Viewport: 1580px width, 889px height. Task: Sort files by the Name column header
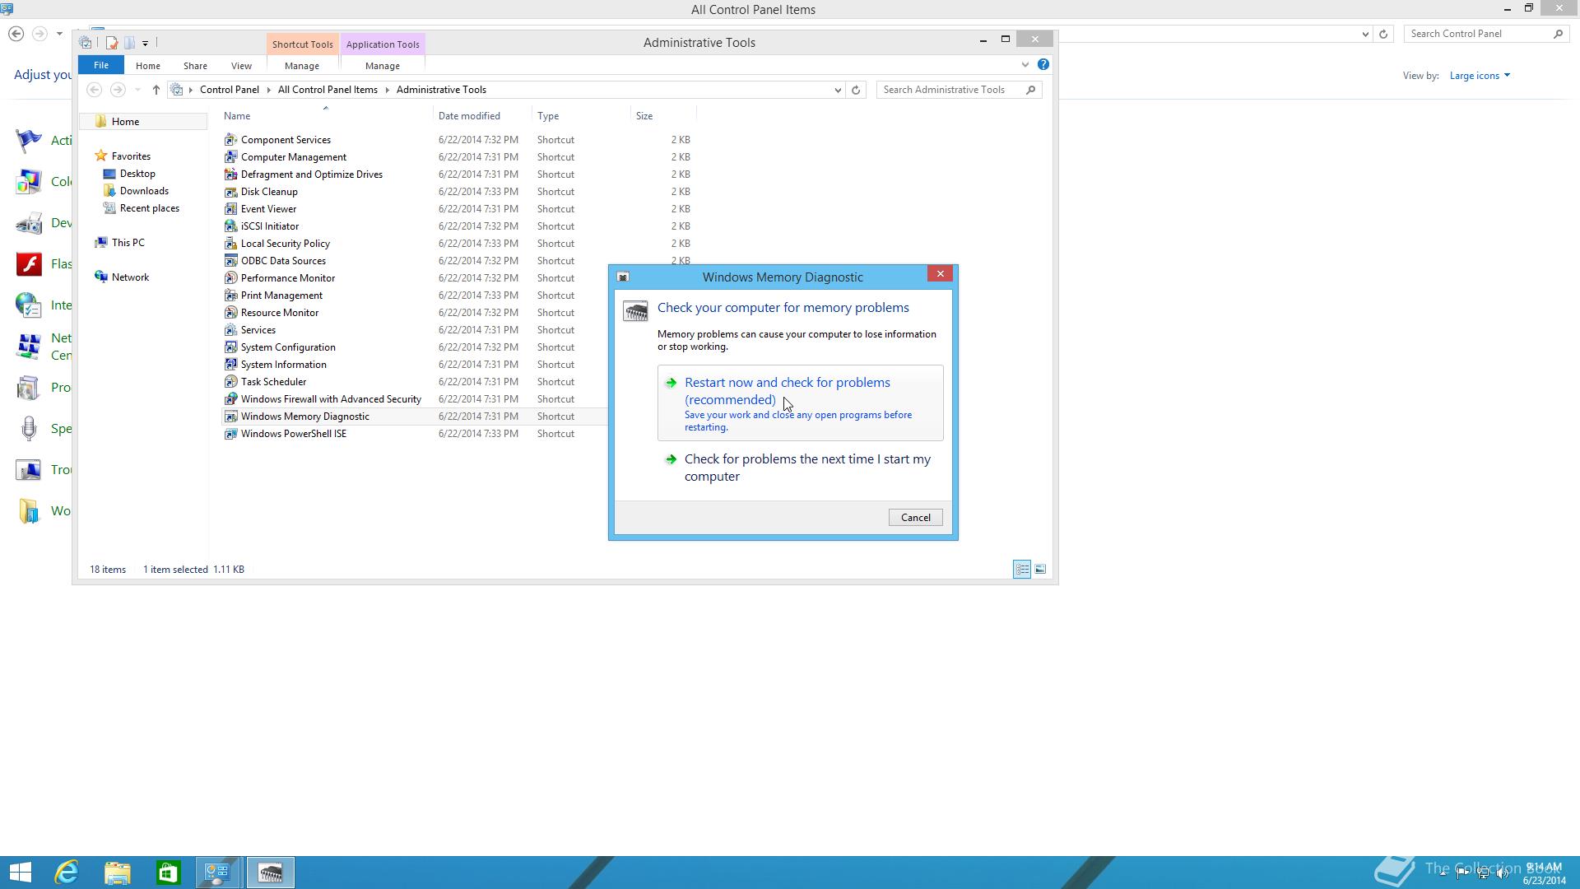[x=327, y=116]
